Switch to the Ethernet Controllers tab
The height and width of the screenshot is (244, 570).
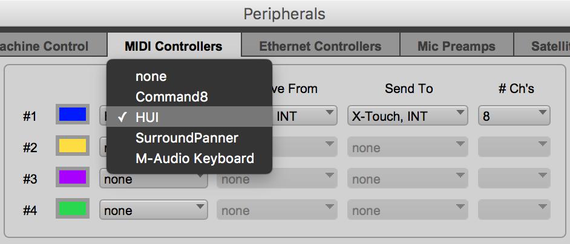(320, 46)
